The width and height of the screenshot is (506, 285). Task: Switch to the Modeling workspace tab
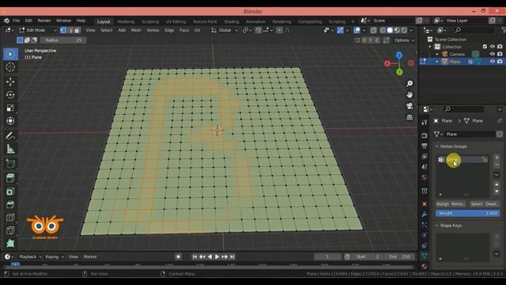(126, 21)
